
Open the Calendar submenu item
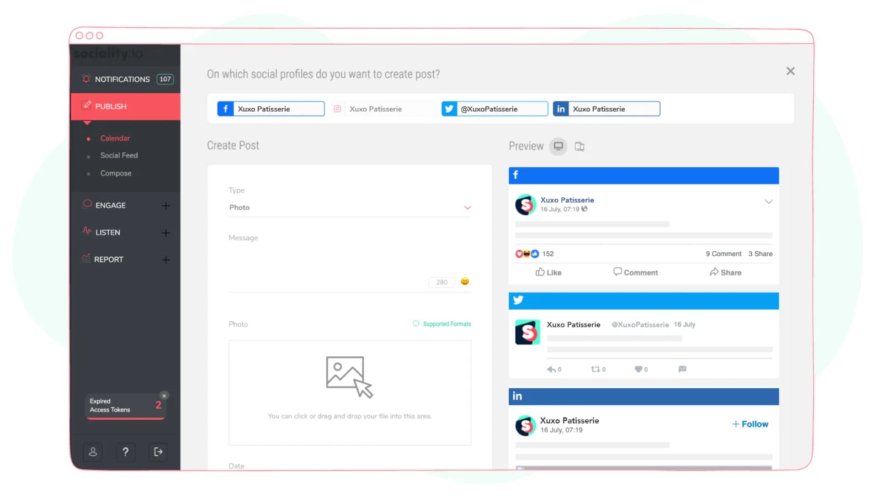tap(115, 138)
